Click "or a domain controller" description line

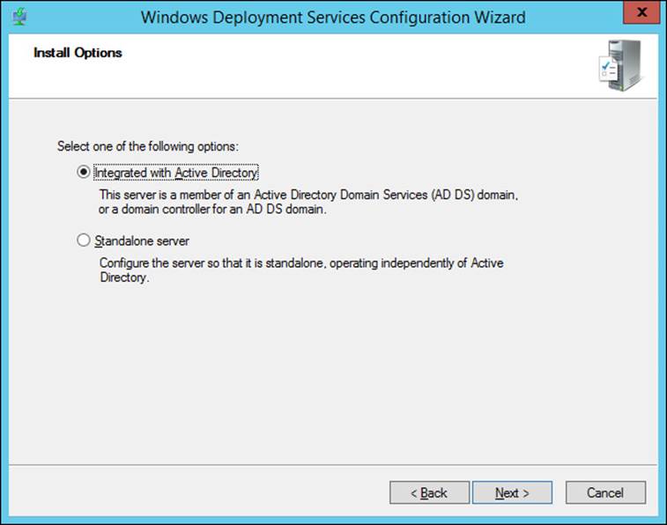tap(212, 209)
